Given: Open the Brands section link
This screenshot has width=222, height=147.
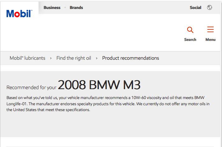Looking at the screenshot, I should (x=76, y=8).
